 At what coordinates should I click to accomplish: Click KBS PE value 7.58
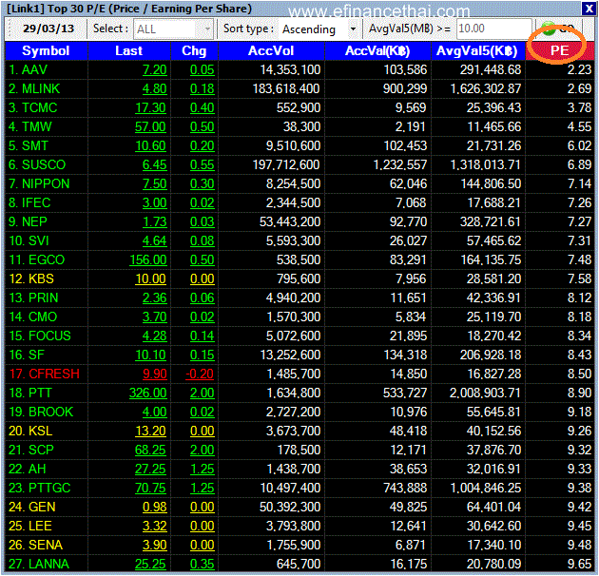tap(580, 279)
